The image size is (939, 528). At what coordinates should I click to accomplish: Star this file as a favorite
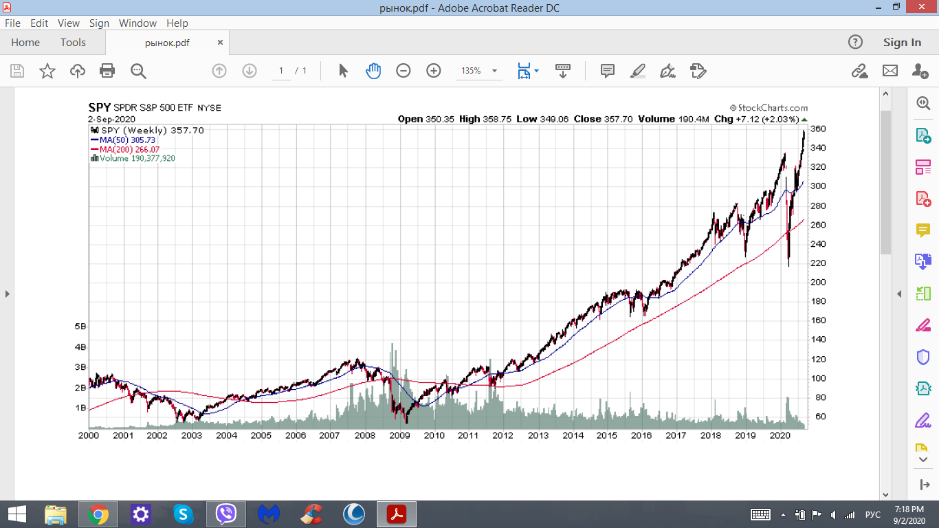(47, 71)
